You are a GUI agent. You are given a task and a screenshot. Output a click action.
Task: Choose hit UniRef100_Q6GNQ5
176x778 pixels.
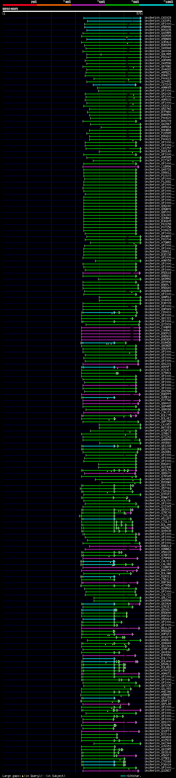coord(158,346)
